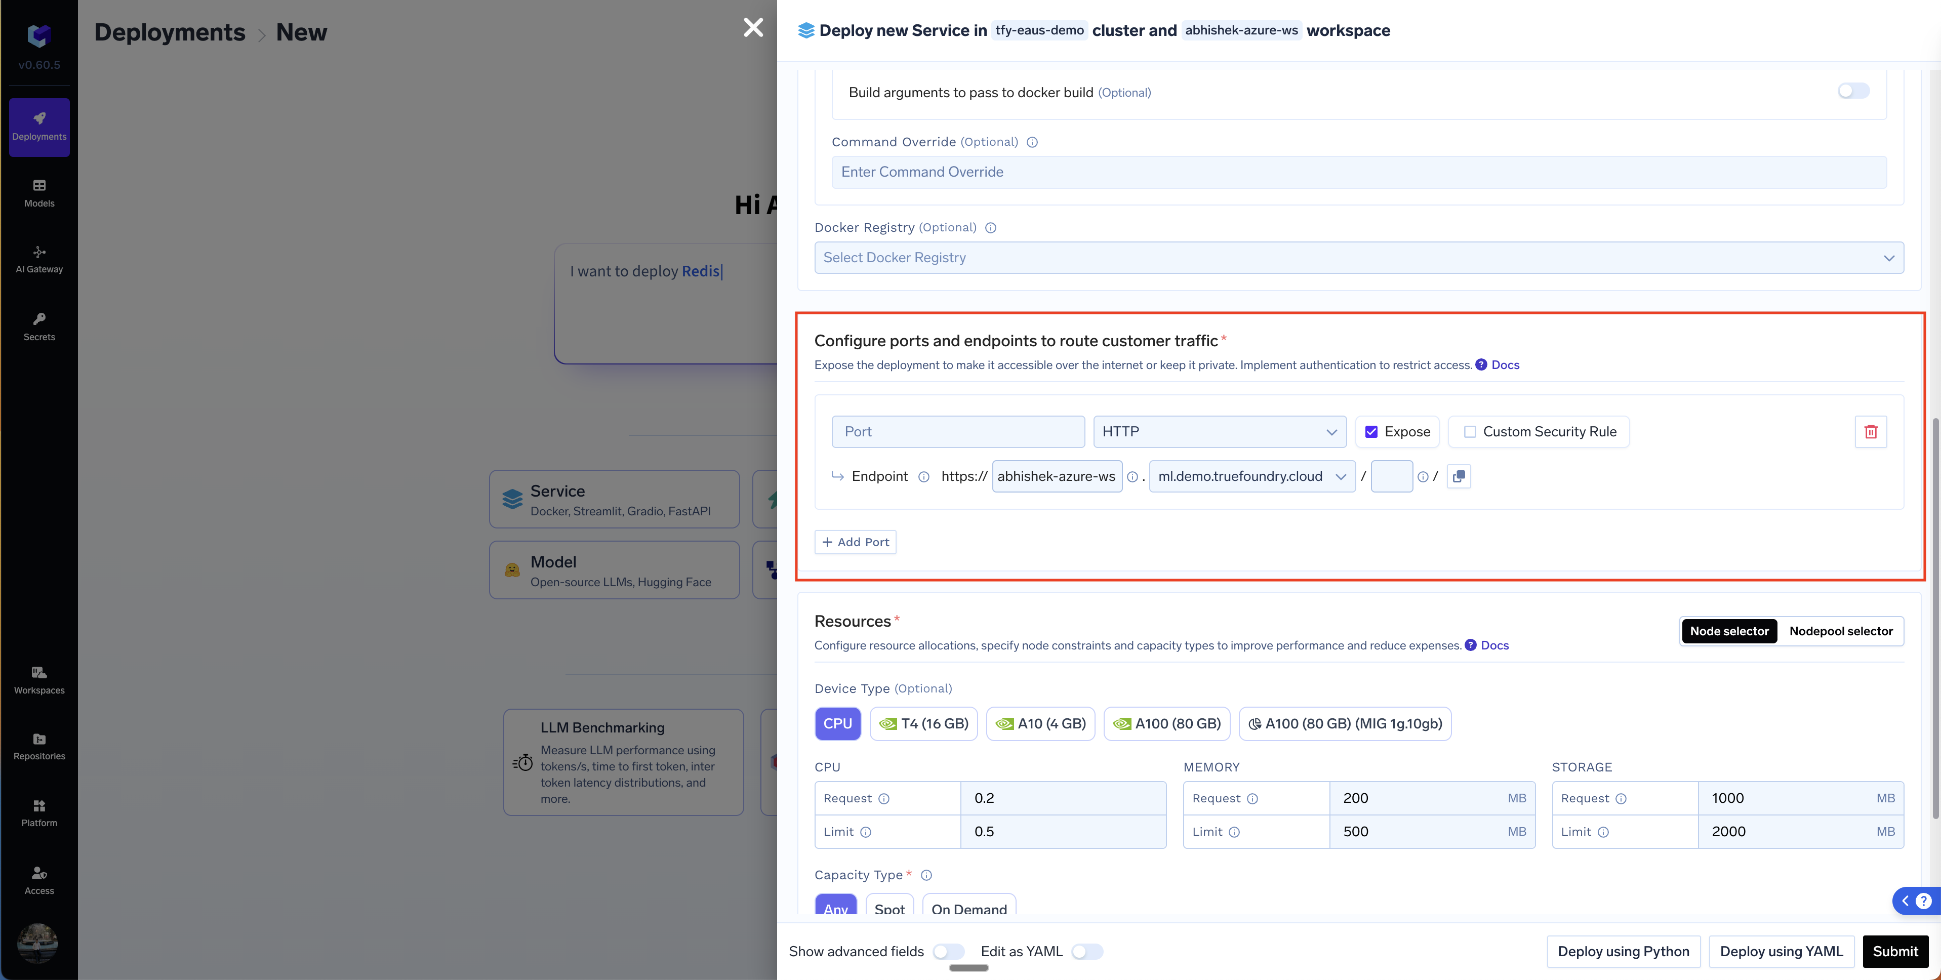Image resolution: width=1941 pixels, height=980 pixels.
Task: Open Platform in the sidebar
Action: coord(39,813)
